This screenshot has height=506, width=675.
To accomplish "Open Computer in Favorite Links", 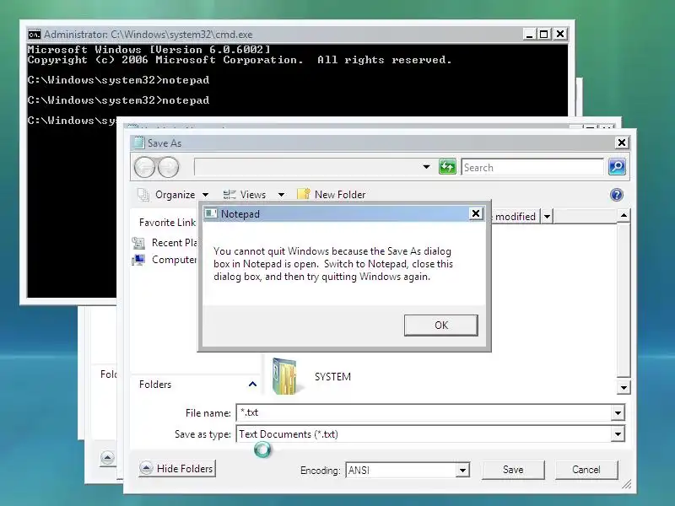I will [165, 260].
